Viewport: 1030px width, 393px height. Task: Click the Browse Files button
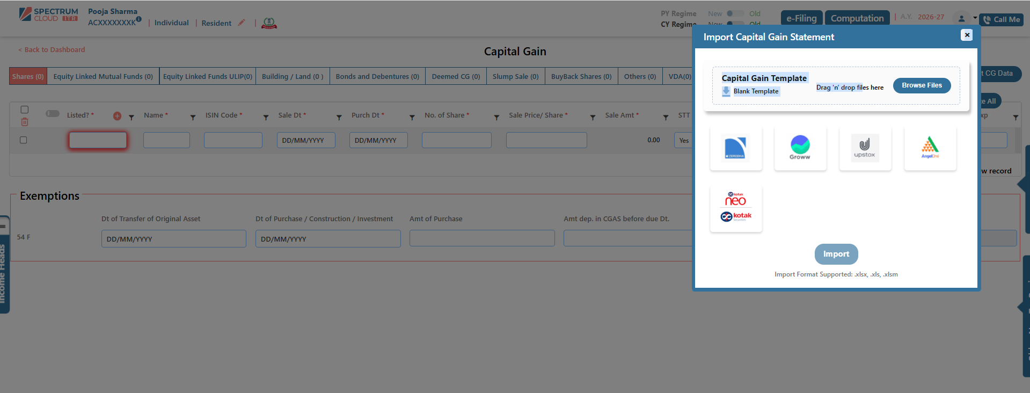coord(922,85)
